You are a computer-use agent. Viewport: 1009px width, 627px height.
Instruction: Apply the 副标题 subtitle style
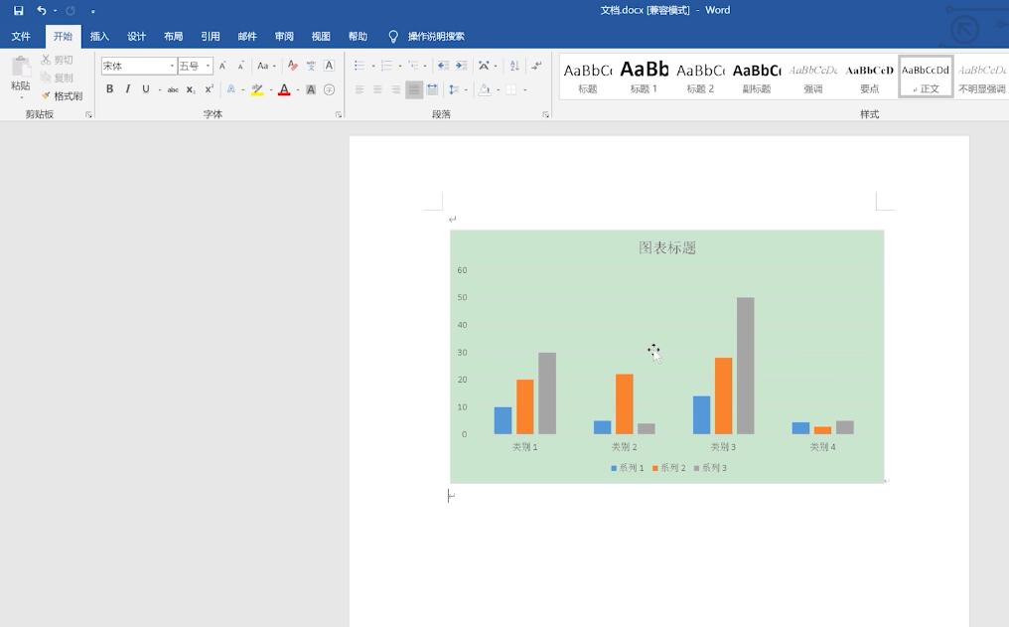757,77
